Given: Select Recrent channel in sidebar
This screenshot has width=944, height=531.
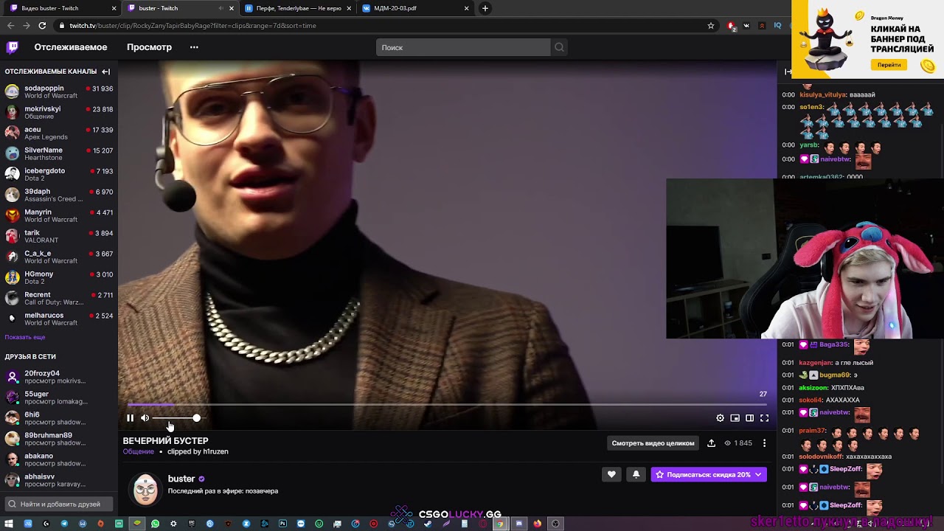Looking at the screenshot, I should [x=59, y=299].
